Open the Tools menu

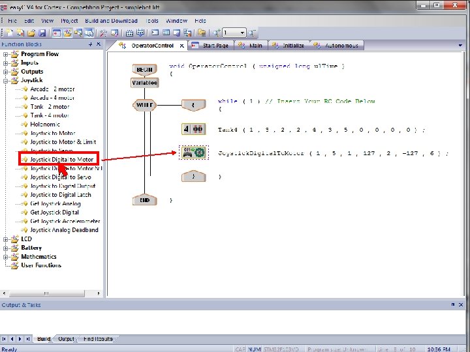pyautogui.click(x=152, y=21)
